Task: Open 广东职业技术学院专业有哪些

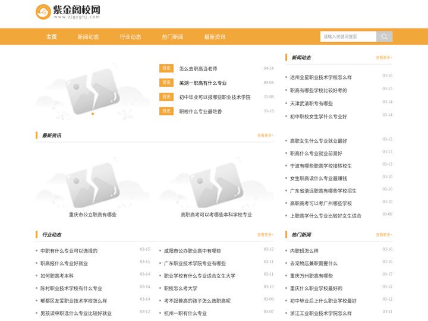Action: click(195, 263)
